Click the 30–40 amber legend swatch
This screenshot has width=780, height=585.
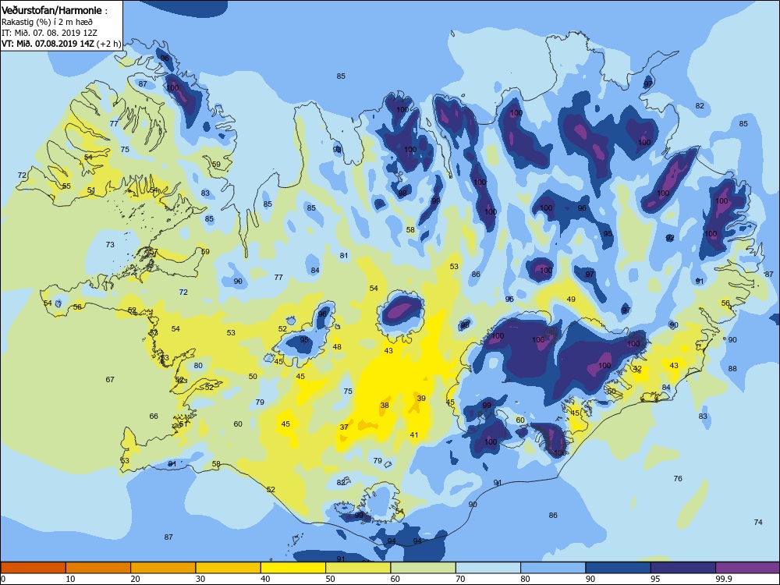pyautogui.click(x=229, y=568)
